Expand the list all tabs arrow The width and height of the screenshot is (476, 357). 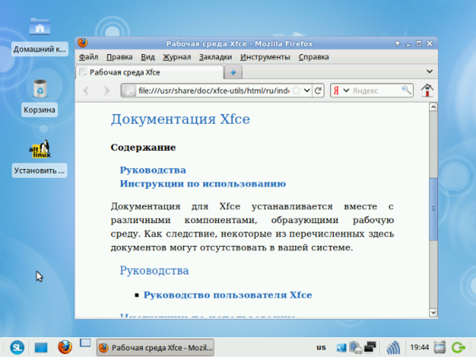coord(429,72)
